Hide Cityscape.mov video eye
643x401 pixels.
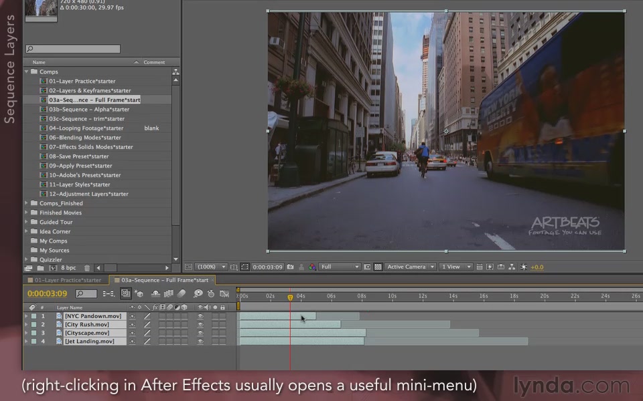tap(200, 333)
